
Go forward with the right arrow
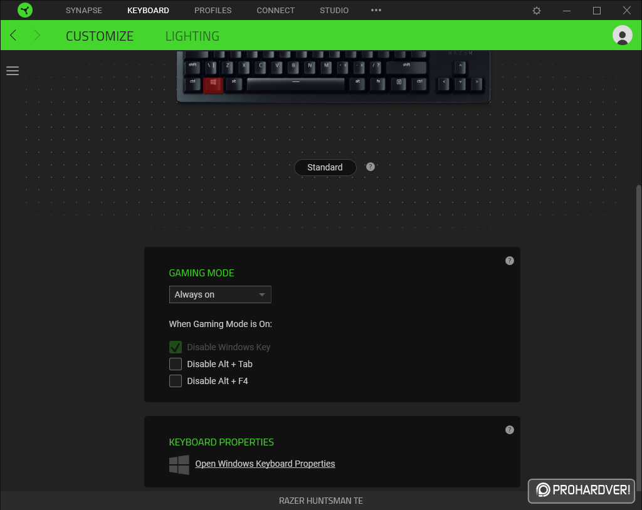(x=37, y=35)
